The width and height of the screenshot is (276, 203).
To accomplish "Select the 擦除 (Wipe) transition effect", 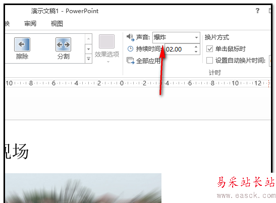I will pos(22,48).
